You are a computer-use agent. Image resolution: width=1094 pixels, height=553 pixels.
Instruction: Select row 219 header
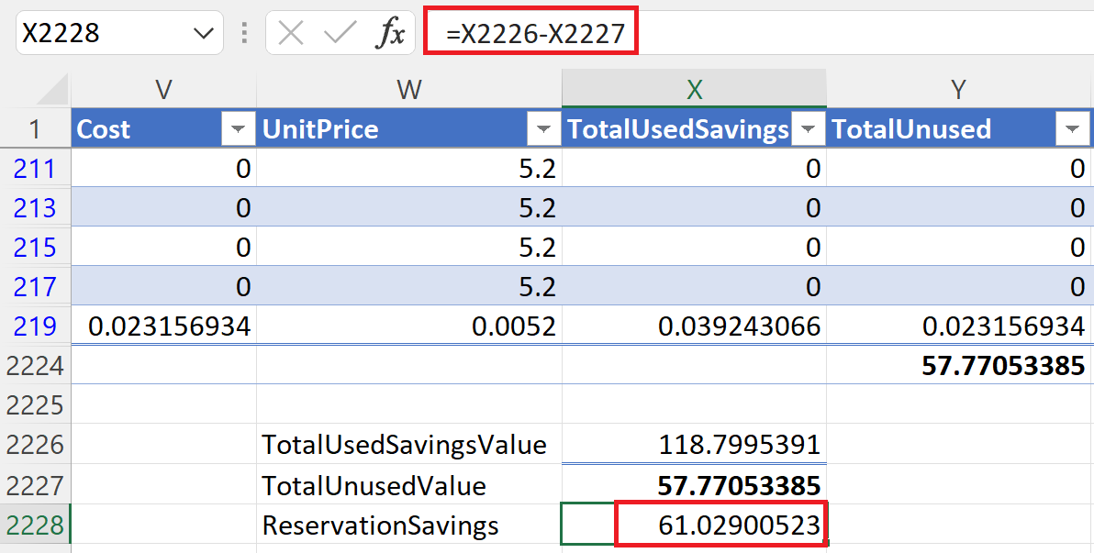tap(35, 326)
